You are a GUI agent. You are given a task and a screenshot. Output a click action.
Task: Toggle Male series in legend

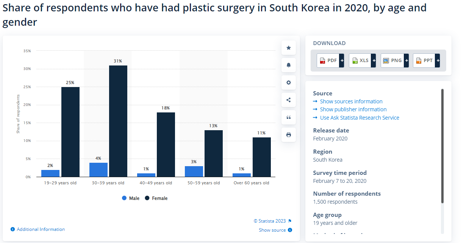pos(131,198)
